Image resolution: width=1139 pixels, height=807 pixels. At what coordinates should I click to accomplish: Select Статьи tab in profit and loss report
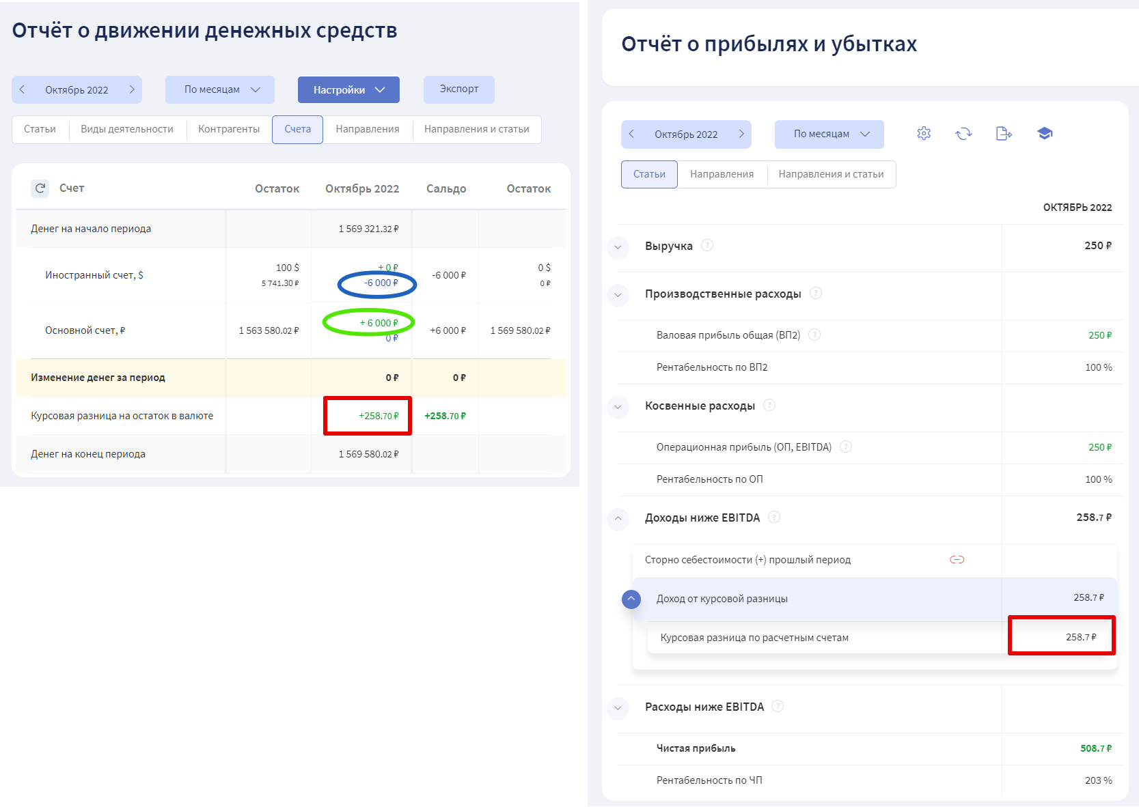click(x=649, y=174)
